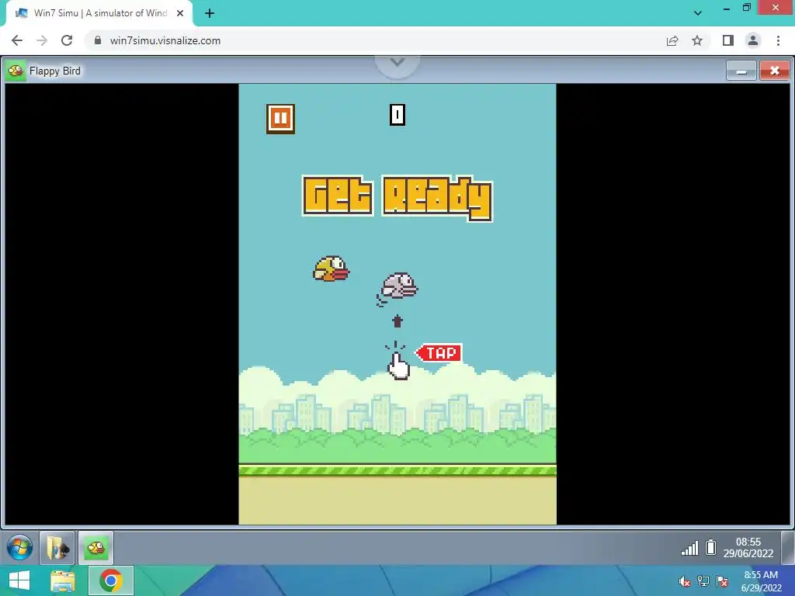Minimize the Flappy Bird simulated window
Viewport: 795px width, 596px height.
(741, 71)
